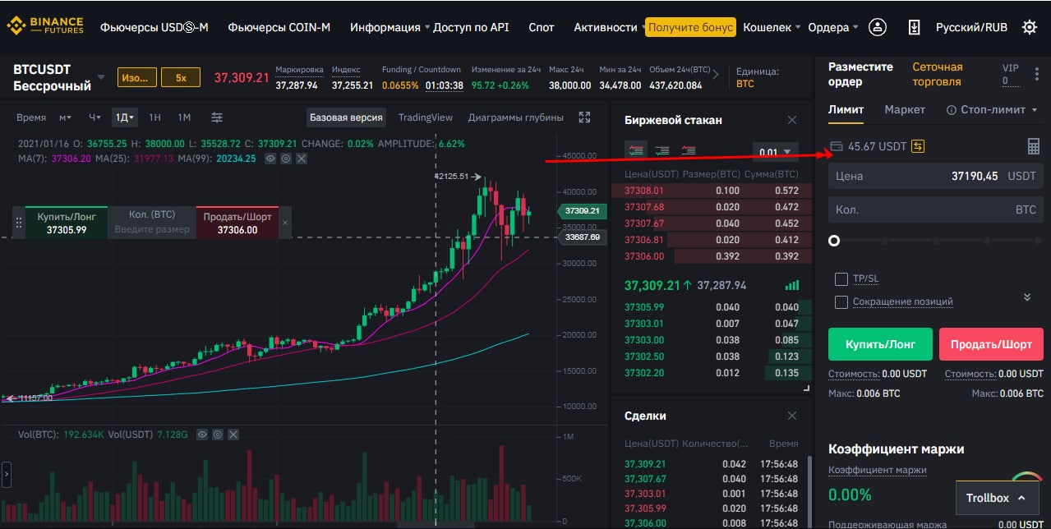Select Базовая версия chart tab

(346, 117)
